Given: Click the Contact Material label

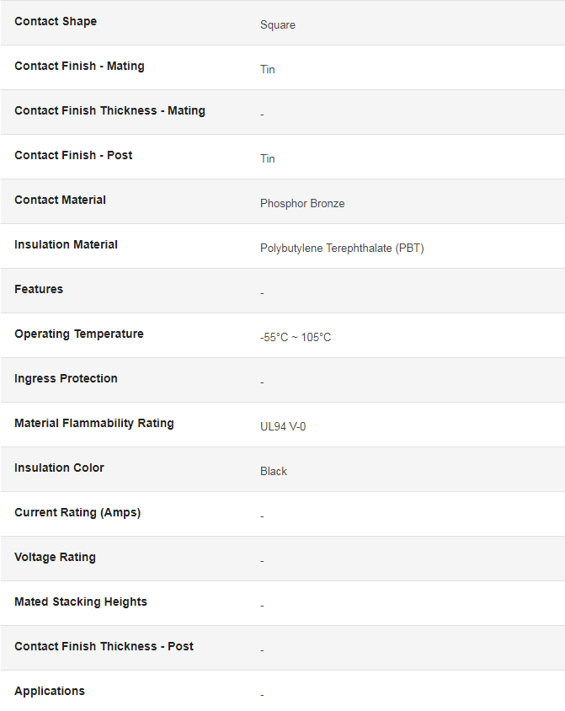Looking at the screenshot, I should pos(61,200).
